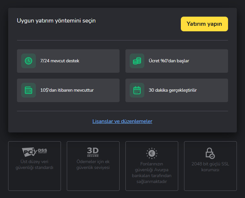This screenshot has width=245, height=198.
Task: Click the padlock SSL icon
Action: [x=210, y=153]
